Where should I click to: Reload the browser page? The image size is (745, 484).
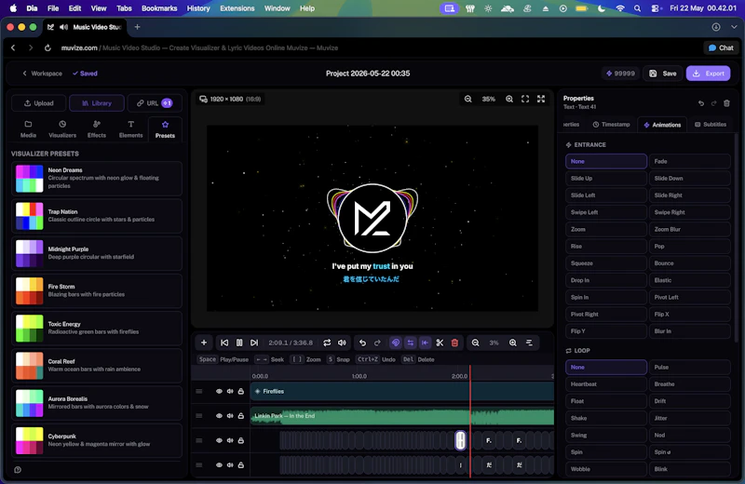coord(47,48)
